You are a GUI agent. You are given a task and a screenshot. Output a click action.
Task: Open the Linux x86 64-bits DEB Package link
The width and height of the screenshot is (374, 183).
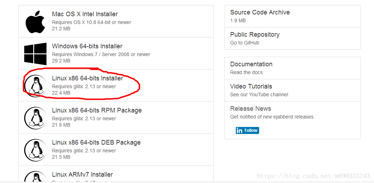[97, 142]
